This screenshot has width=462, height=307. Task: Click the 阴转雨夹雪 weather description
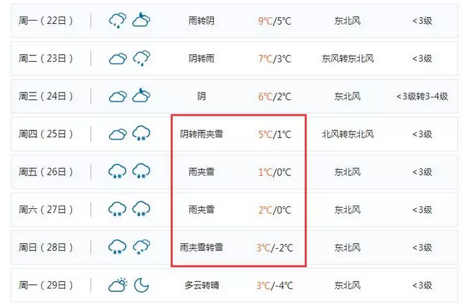point(202,134)
